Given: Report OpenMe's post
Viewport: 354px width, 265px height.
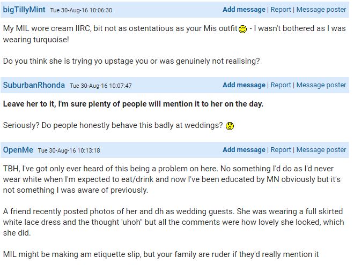Looking at the screenshot, I should tap(281, 149).
